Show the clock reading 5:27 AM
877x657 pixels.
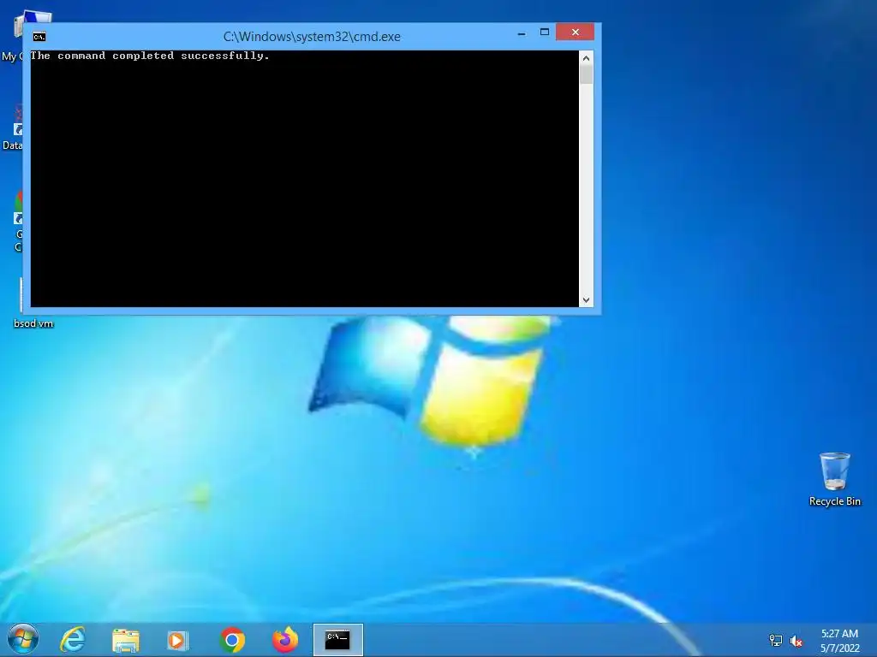[839, 634]
